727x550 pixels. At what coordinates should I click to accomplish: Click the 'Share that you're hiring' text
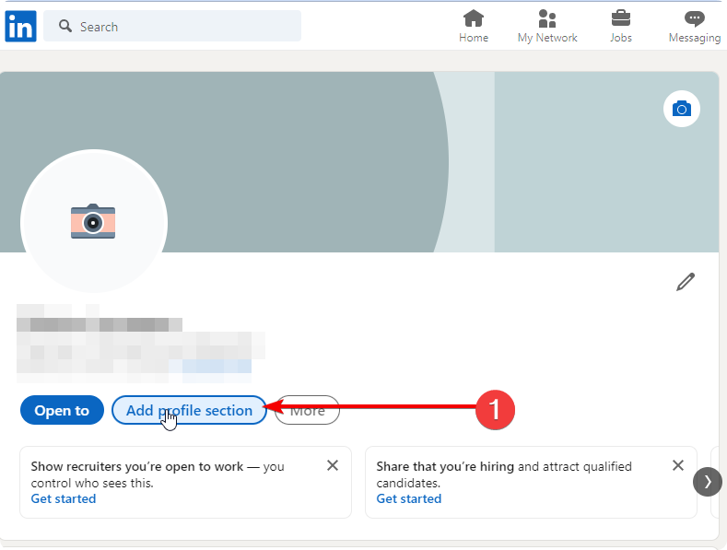tap(445, 467)
